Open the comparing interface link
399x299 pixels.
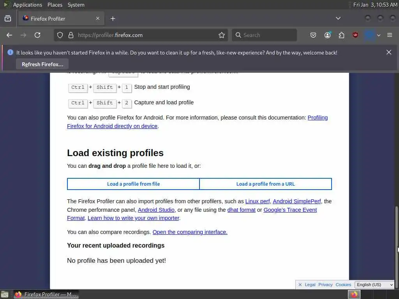[190, 232]
